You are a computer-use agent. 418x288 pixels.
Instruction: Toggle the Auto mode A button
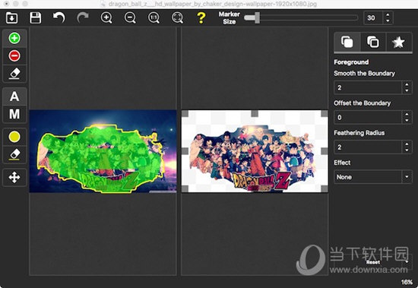[x=14, y=97]
